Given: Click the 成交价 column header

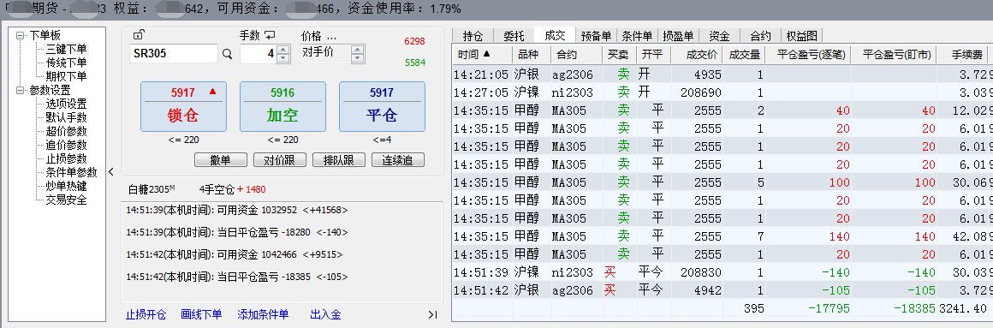Looking at the screenshot, I should (x=697, y=55).
